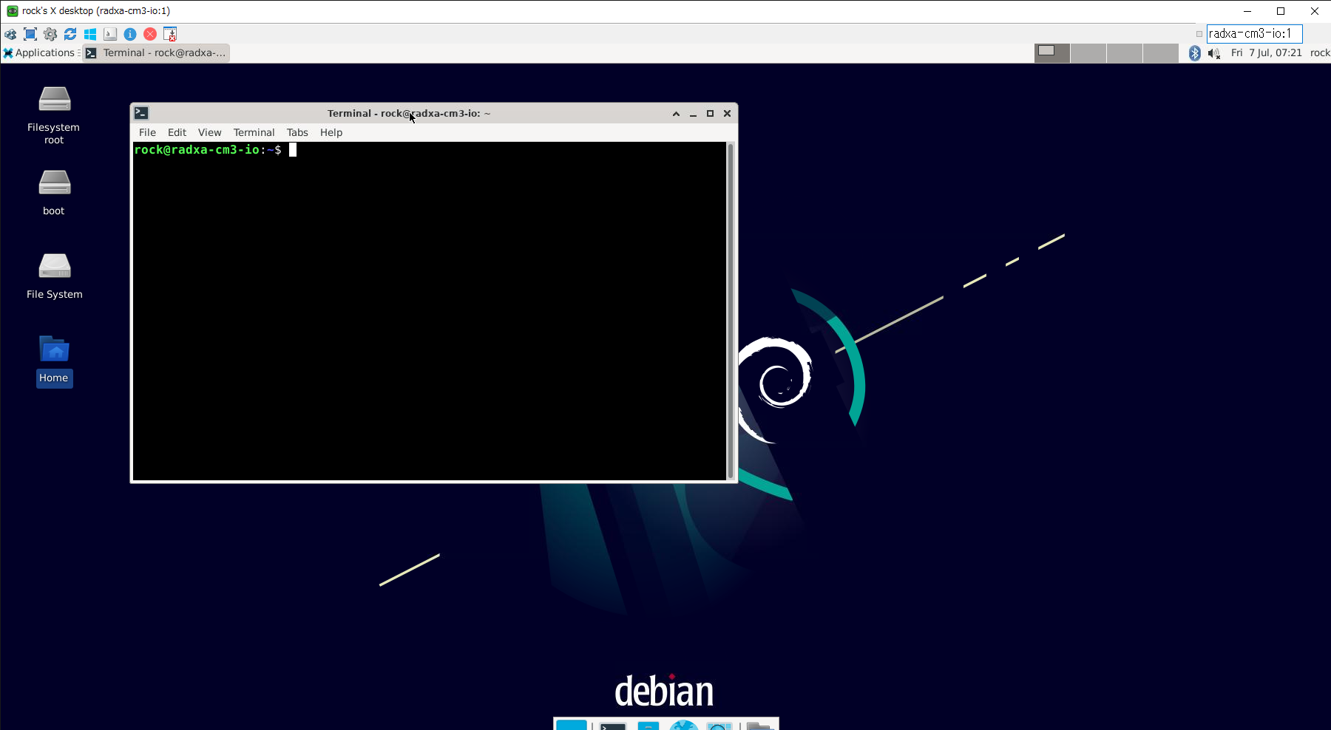The width and height of the screenshot is (1331, 730).
Task: Select Terminal task in the panel taskbar
Action: [156, 53]
